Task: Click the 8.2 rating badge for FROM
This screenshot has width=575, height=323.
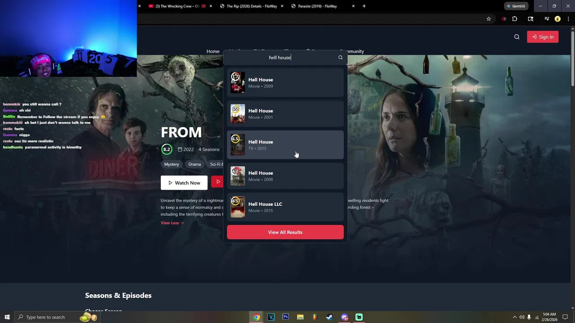Action: 167,149
